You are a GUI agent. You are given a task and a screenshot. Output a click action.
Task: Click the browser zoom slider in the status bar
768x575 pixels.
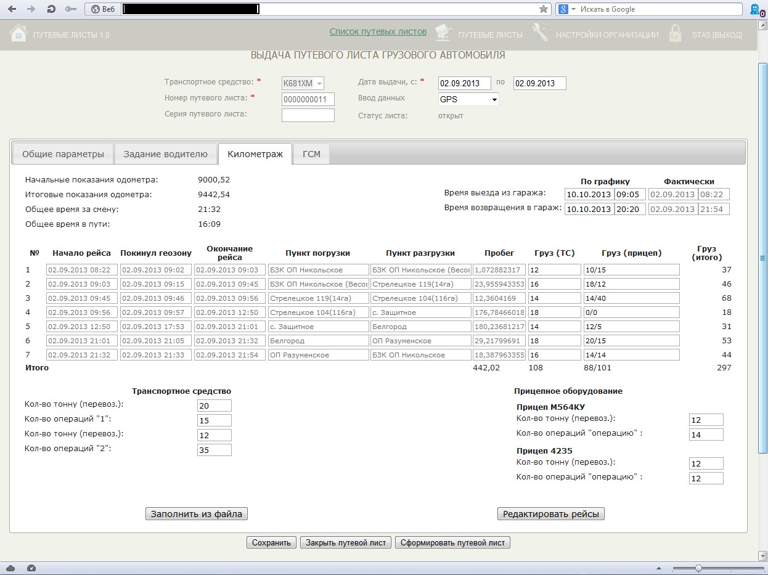698,568
